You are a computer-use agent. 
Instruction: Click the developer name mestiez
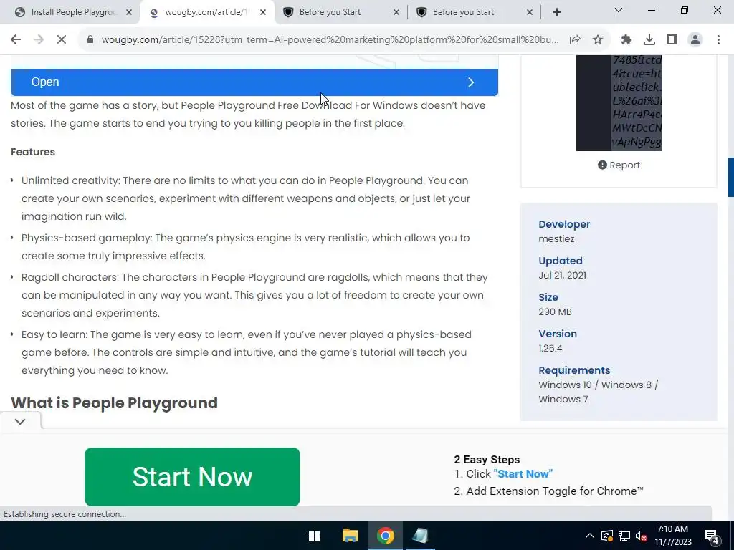coord(556,238)
